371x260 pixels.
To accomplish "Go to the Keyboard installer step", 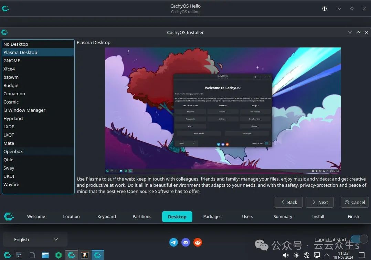I will point(106,217).
